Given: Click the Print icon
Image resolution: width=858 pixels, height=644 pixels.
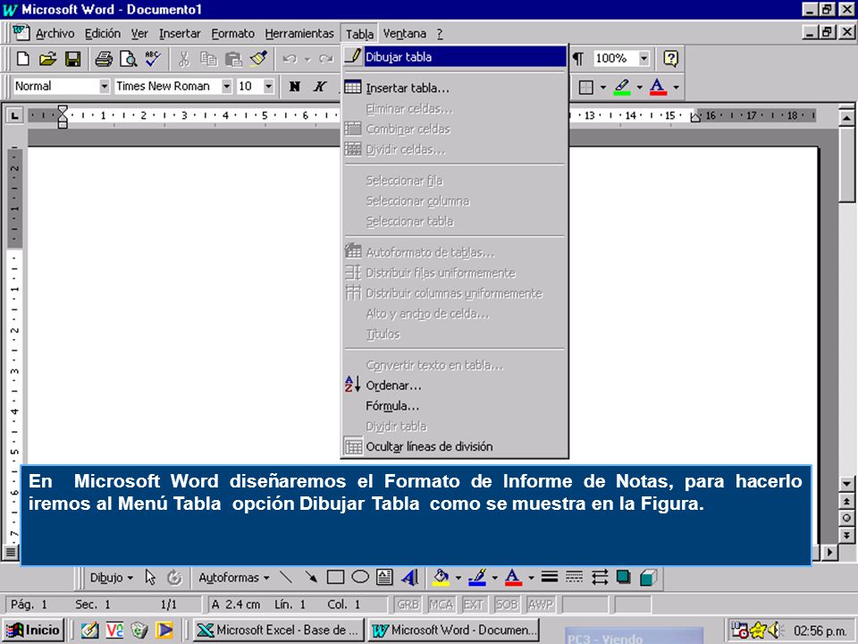Looking at the screenshot, I should click(x=104, y=59).
